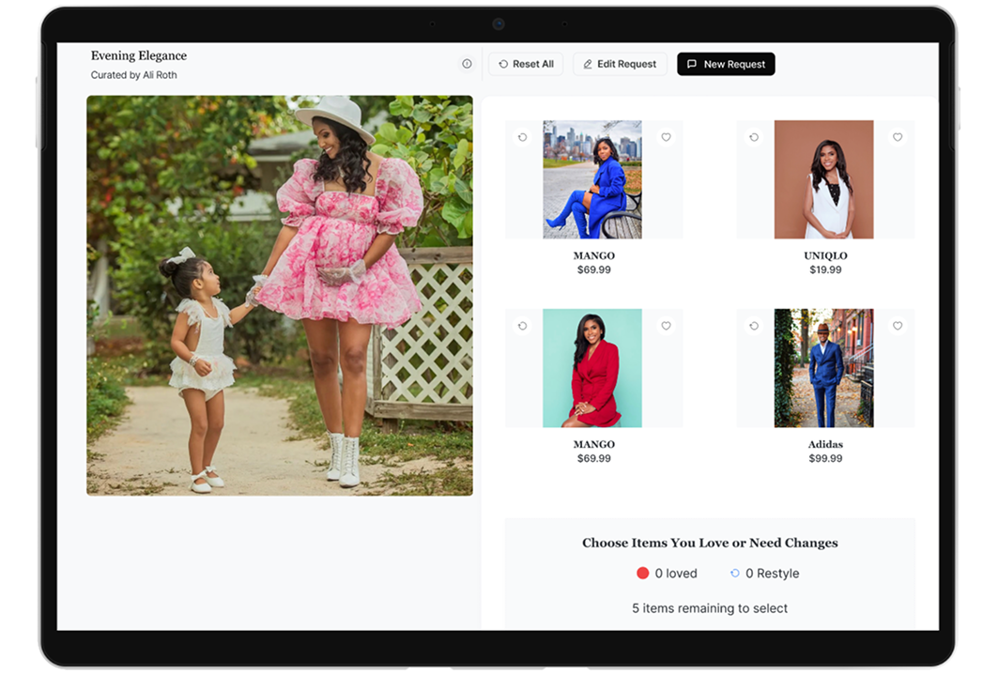Restyle the blue coat MANGO item
Image resolution: width=983 pixels, height=675 pixels.
pos(522,137)
